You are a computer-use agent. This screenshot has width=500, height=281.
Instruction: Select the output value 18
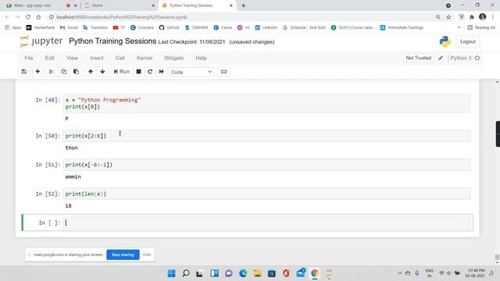click(x=68, y=206)
